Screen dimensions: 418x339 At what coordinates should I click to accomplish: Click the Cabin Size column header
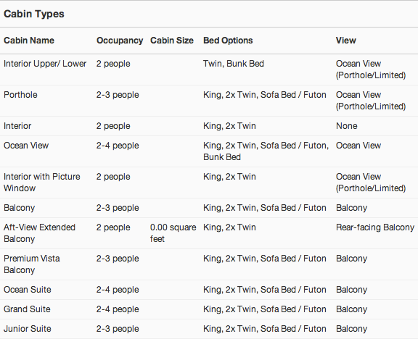tap(172, 41)
